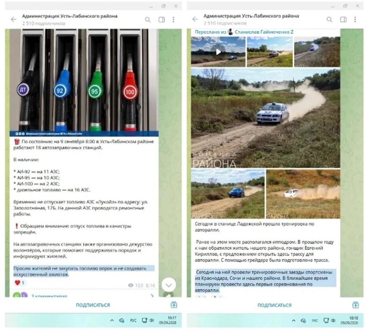Jump to latest messages with the down-arrow button
This screenshot has width=366, height=331.
click(x=169, y=285)
